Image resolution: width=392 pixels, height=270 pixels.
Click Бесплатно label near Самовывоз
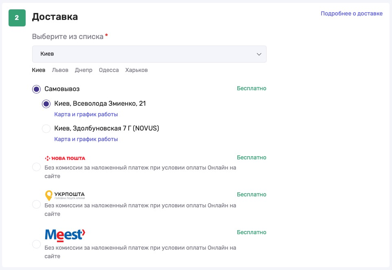pos(252,88)
